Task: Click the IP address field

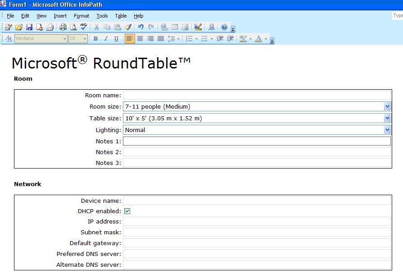Action: 257,221
